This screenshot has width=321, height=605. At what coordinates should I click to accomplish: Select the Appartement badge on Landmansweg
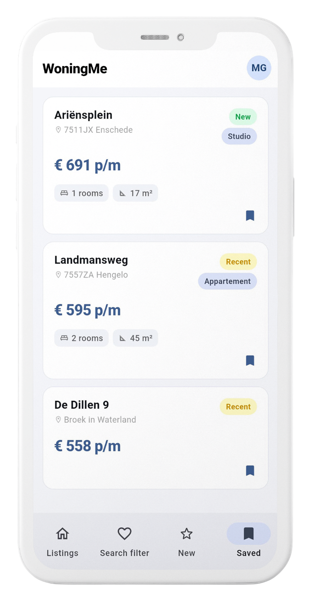point(227,281)
